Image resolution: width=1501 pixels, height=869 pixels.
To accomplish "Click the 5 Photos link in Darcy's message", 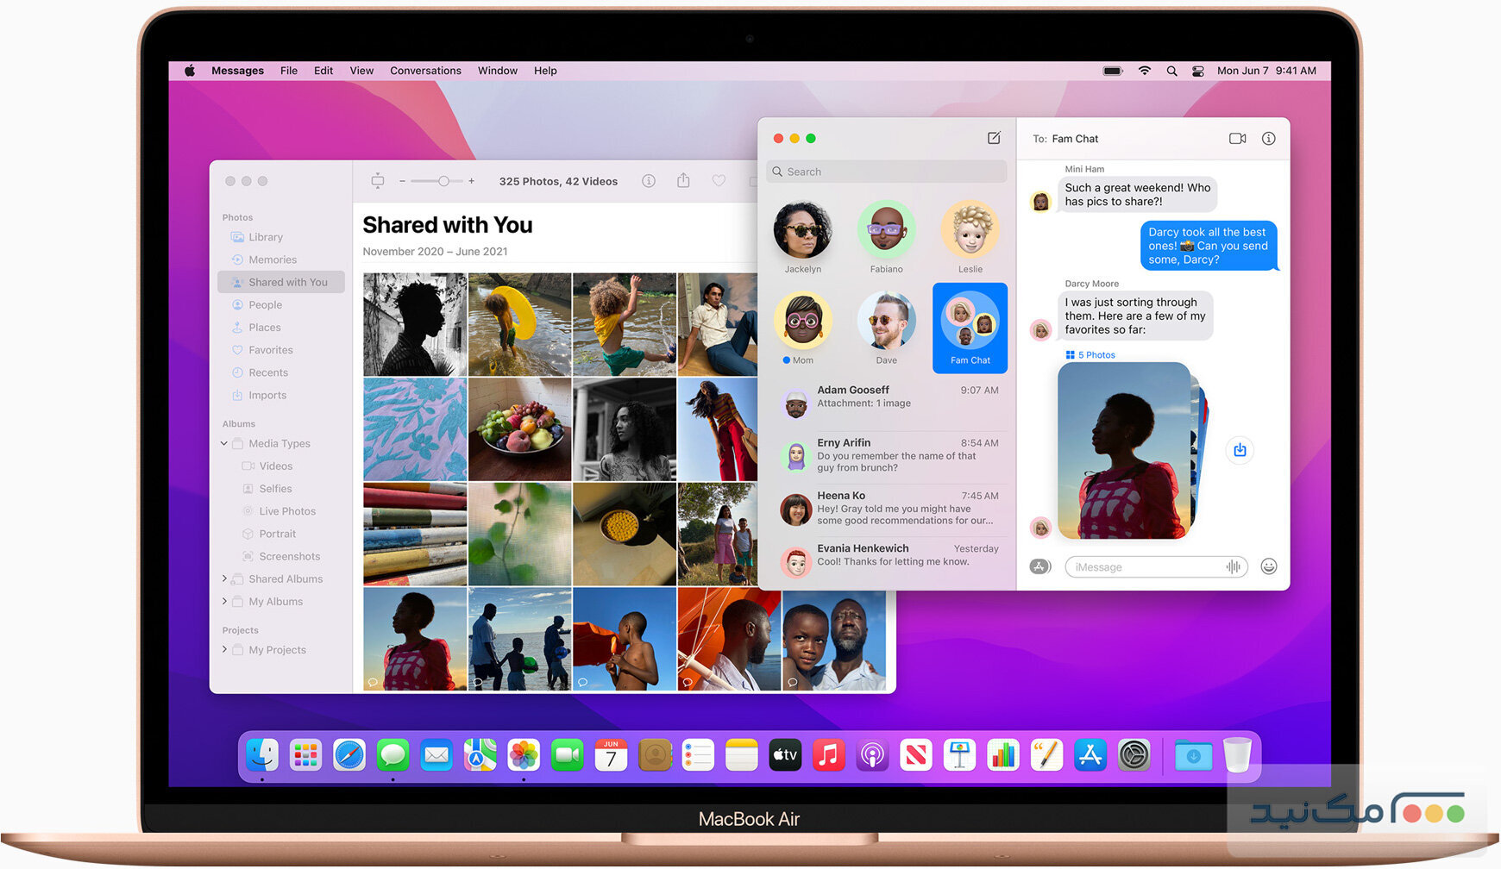I will point(1090,354).
